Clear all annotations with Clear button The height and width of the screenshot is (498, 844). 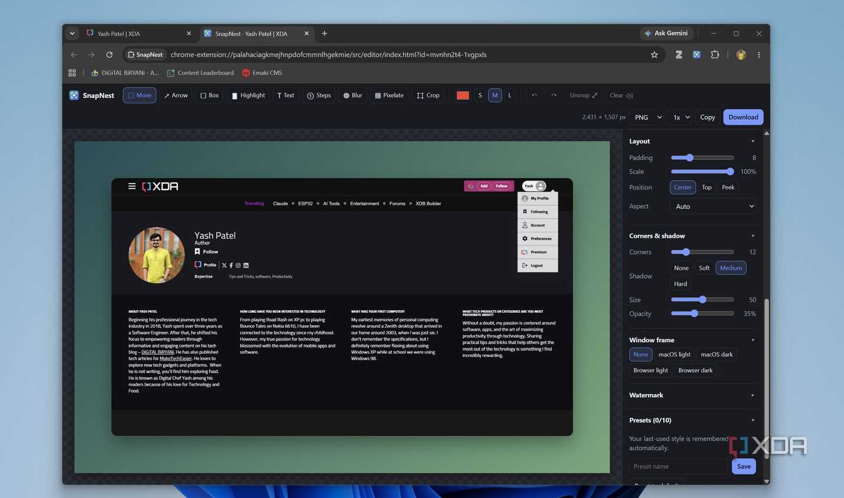[x=621, y=95]
